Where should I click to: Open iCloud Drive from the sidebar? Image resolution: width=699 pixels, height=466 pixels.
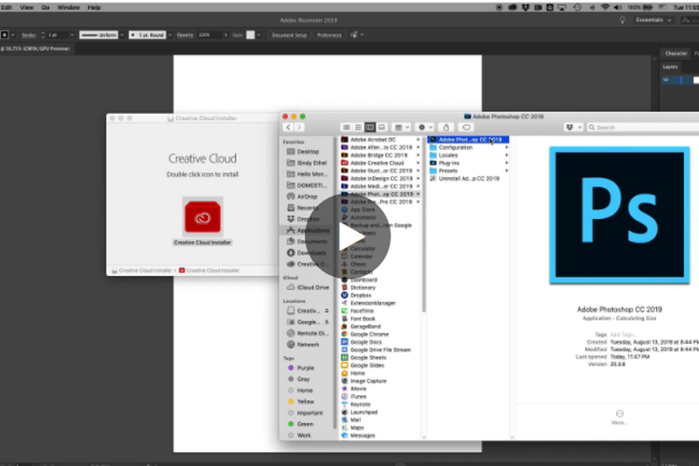coord(311,287)
